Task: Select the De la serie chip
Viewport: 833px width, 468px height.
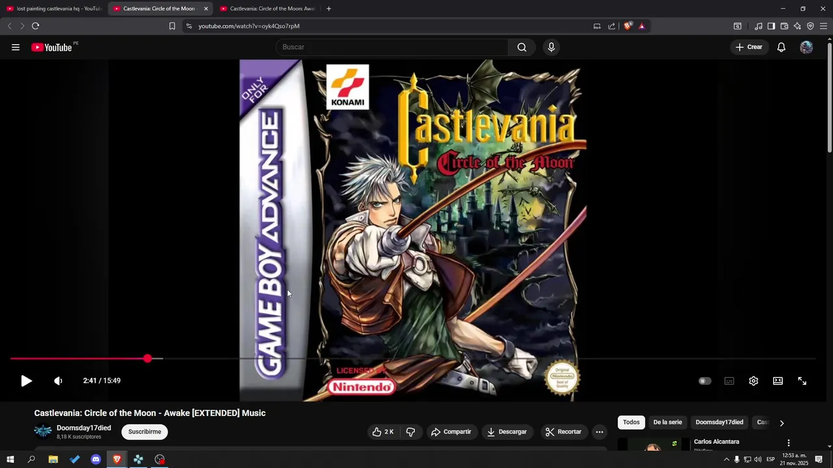Action: click(668, 422)
